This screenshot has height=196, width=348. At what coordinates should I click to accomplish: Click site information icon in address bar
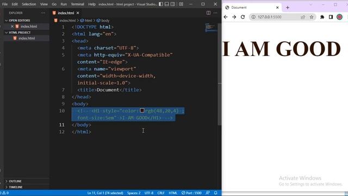(x=253, y=17)
